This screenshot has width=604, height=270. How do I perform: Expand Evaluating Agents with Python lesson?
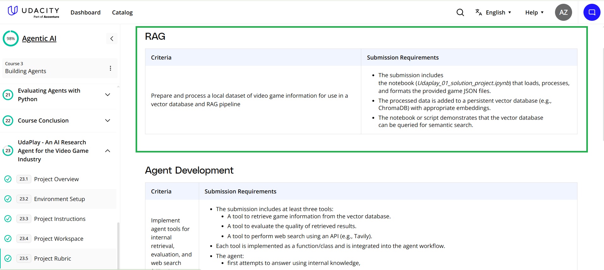click(107, 95)
